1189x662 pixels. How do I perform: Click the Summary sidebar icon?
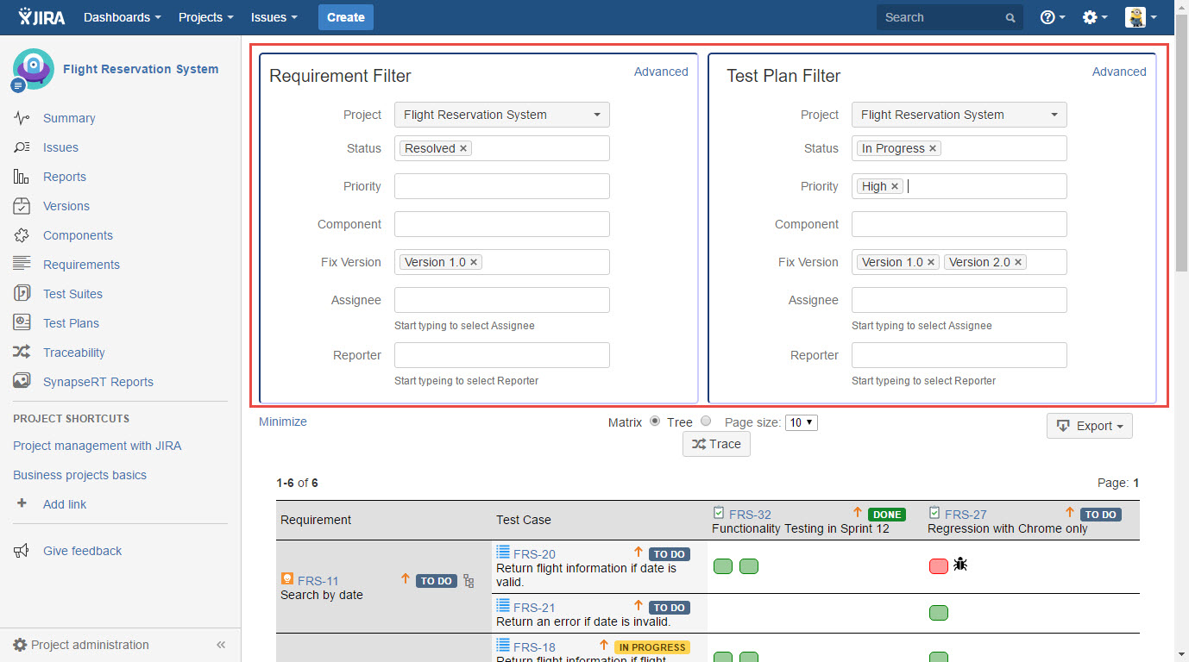(x=22, y=118)
